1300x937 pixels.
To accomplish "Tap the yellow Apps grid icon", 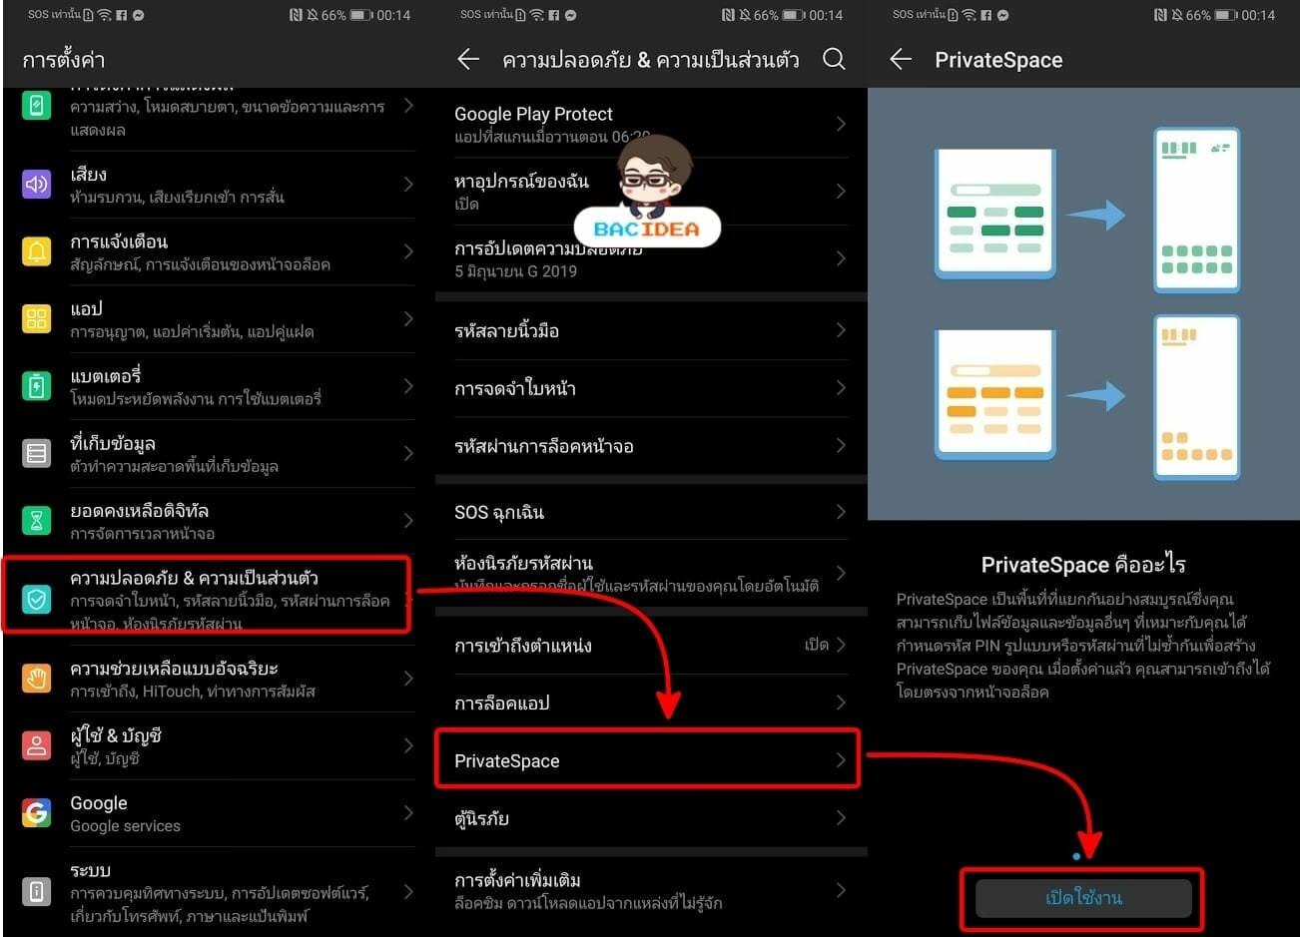I will [x=37, y=319].
